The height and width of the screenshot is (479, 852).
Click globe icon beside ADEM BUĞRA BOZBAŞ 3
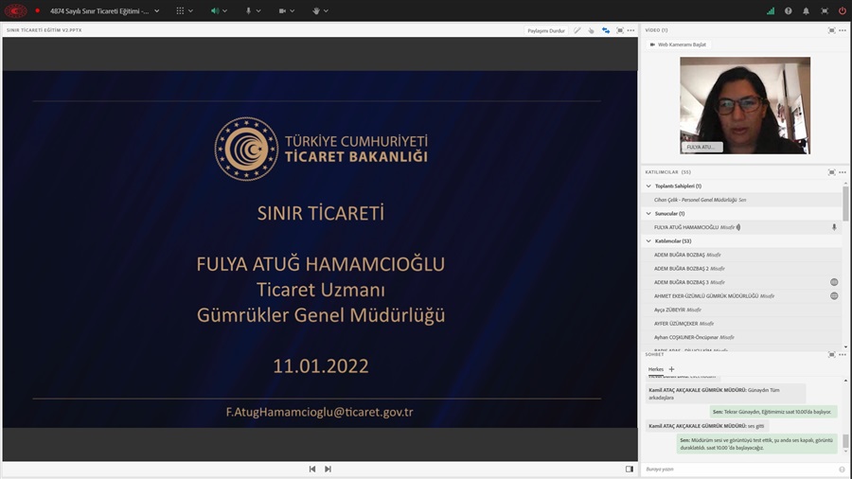(x=834, y=282)
